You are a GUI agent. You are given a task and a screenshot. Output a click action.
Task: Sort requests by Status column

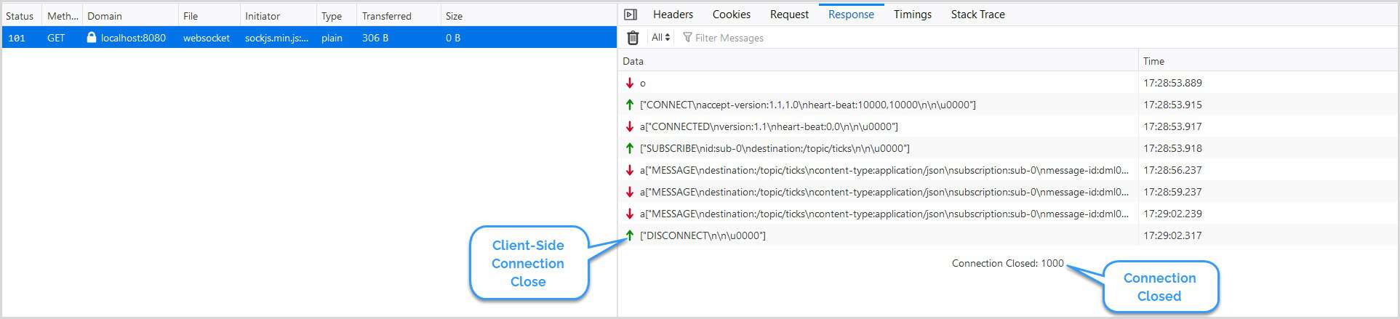[20, 16]
